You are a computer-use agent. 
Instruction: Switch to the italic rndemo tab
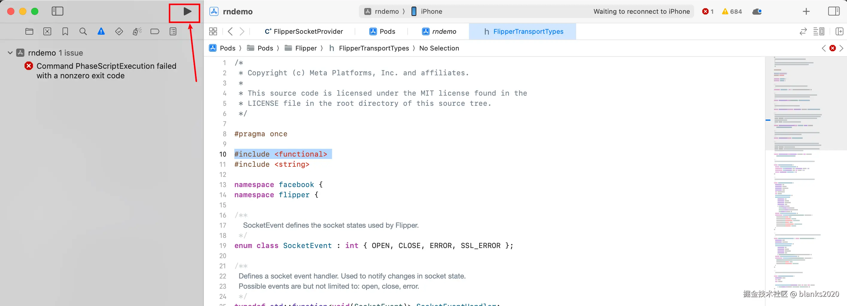[439, 31]
